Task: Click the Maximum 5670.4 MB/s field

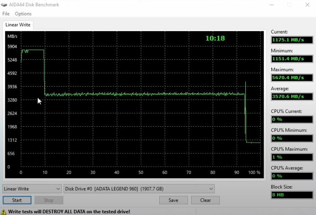Action: (x=292, y=77)
